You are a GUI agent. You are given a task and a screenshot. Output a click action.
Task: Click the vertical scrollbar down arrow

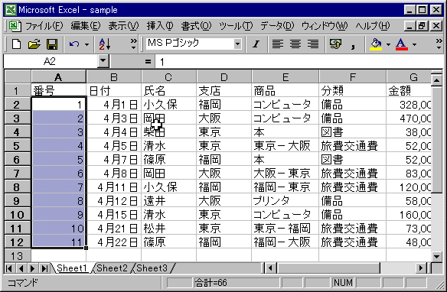tap(437, 256)
